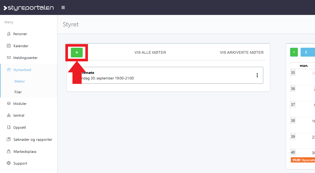The height and width of the screenshot is (173, 315).
Task: Open the Sentral icon in menu
Action: tap(9, 115)
